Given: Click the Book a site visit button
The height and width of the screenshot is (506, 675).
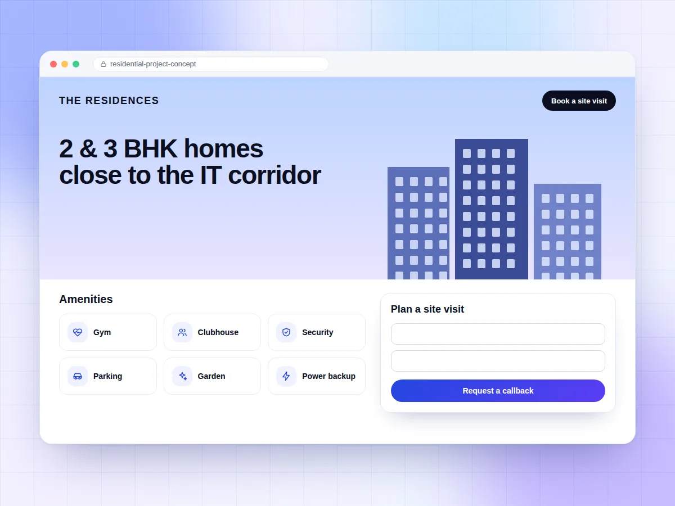Looking at the screenshot, I should pyautogui.click(x=579, y=101).
